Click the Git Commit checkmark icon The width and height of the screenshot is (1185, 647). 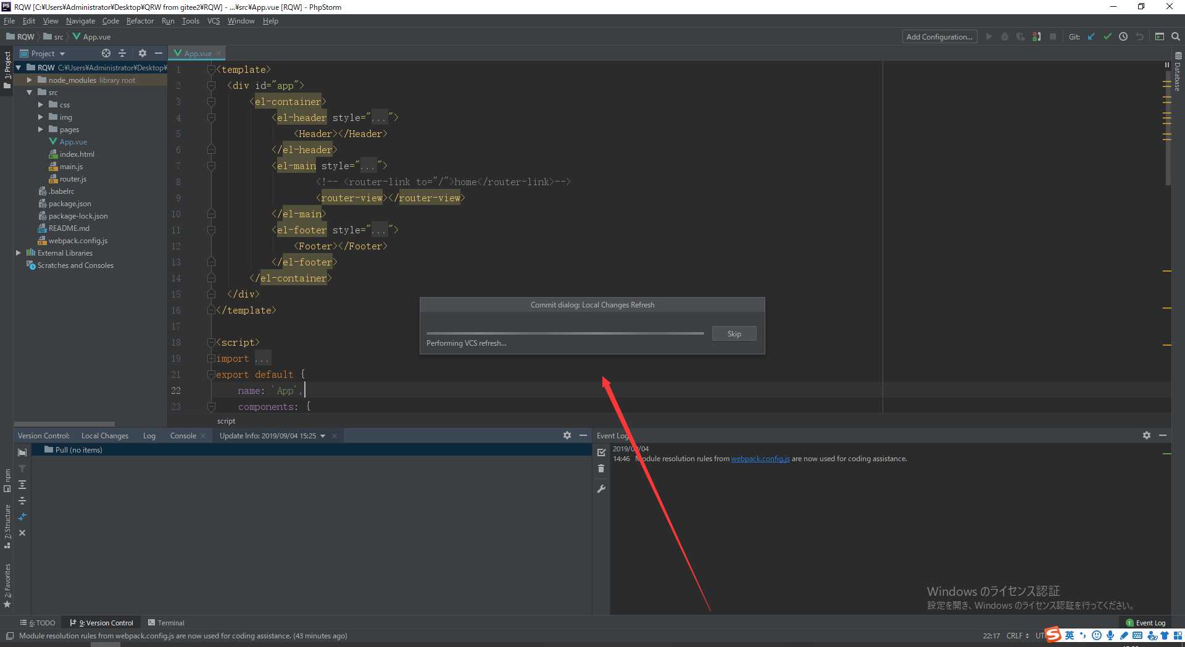(x=1107, y=37)
